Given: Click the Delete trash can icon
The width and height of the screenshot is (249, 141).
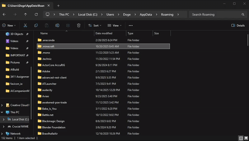Looking at the screenshot, I should (x=79, y=26).
